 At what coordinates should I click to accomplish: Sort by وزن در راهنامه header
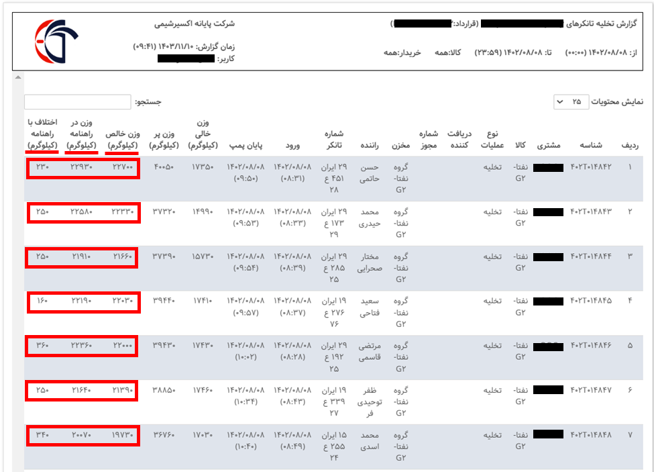click(x=82, y=134)
